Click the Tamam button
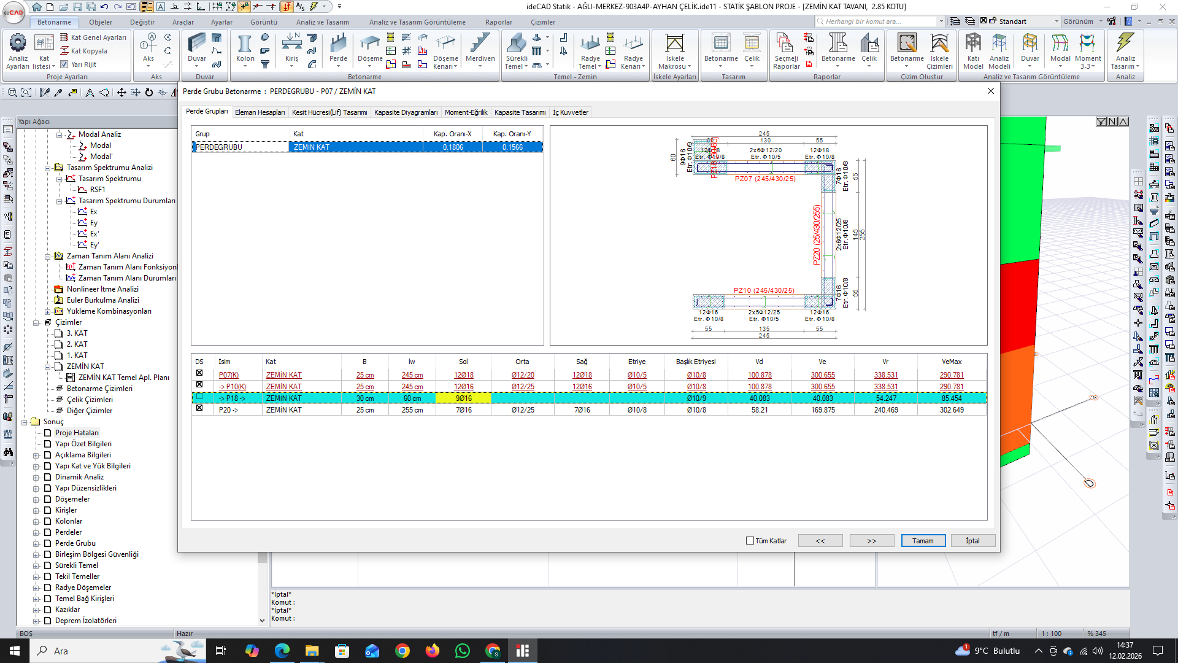This screenshot has width=1178, height=663. 923,541
